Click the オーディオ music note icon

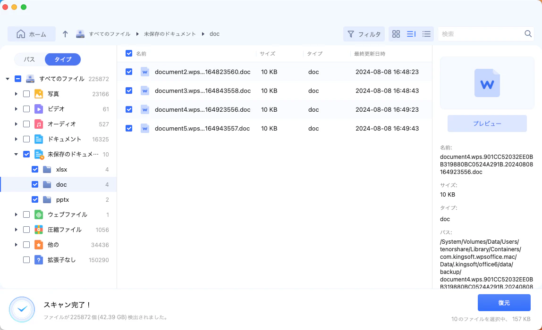(x=39, y=124)
